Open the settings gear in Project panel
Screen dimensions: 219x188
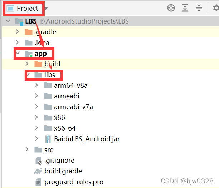click(x=216, y=8)
